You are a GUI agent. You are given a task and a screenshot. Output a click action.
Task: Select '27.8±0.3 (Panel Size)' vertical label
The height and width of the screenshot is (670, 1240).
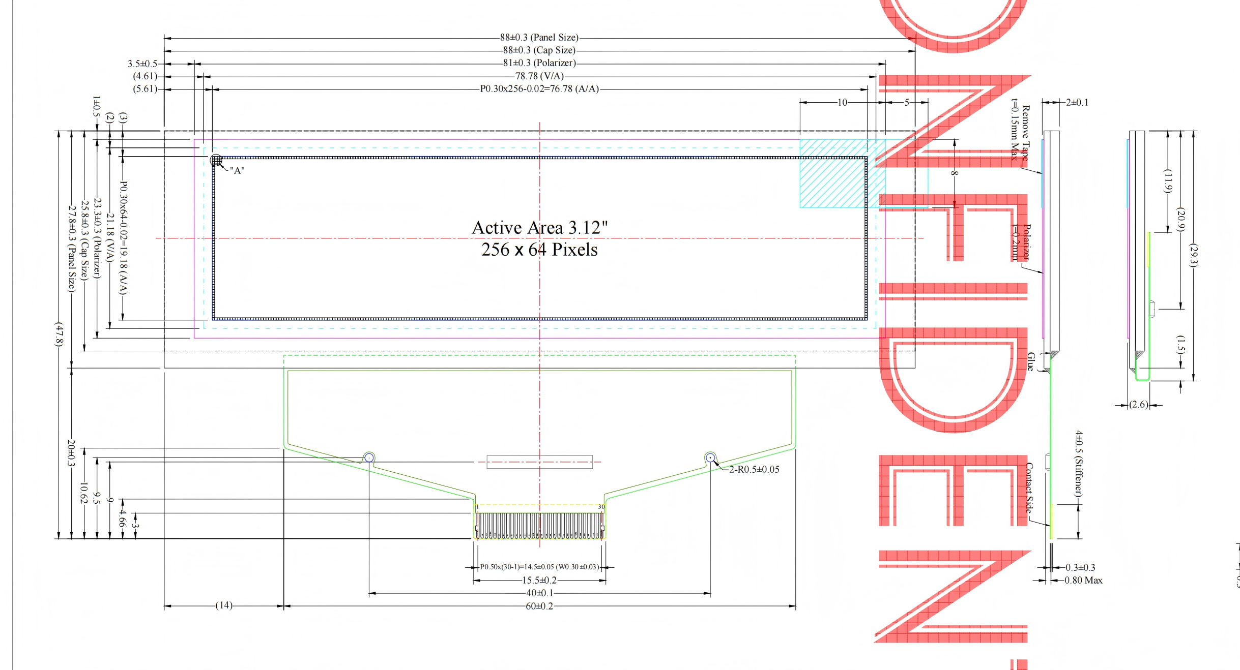click(72, 248)
